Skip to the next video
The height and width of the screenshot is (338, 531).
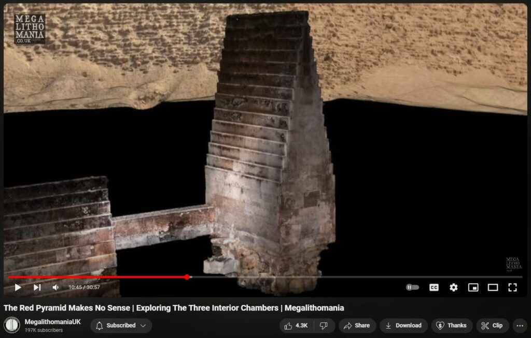point(37,287)
